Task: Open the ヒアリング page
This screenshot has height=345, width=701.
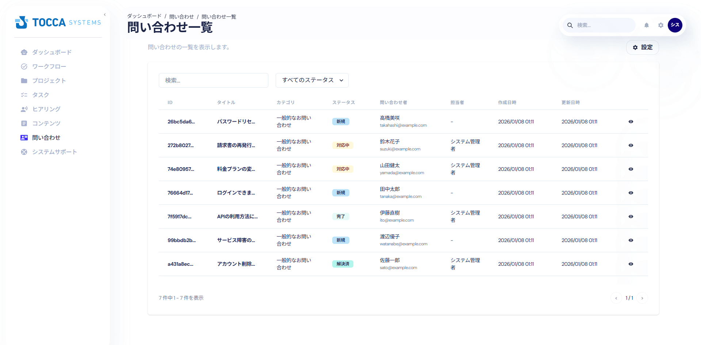Action: (46, 109)
